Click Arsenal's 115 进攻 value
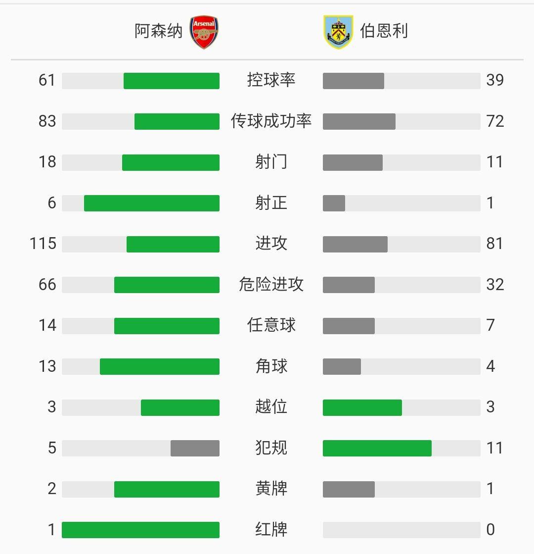This screenshot has width=534, height=554. [43, 244]
